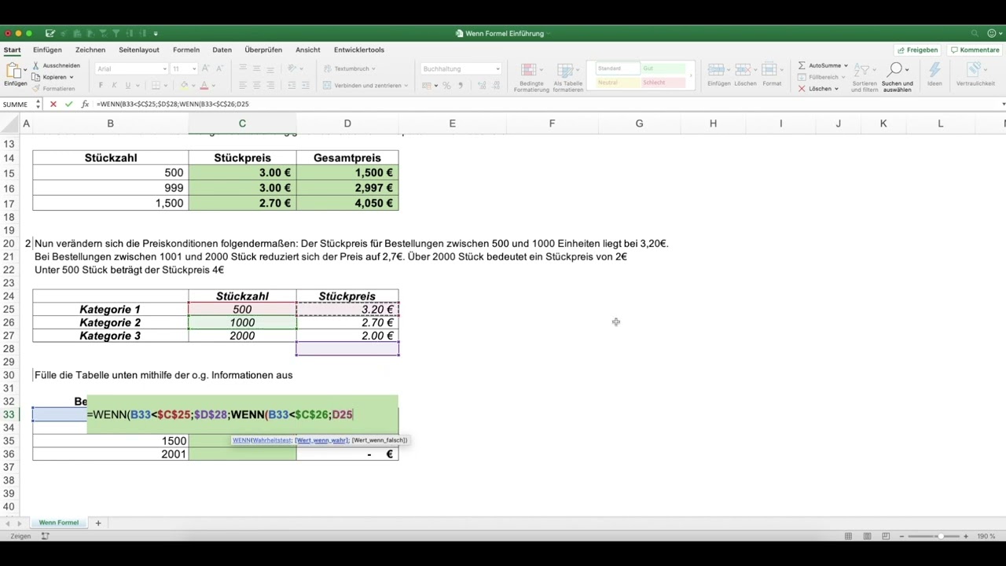
Task: Click Löschen under AutoSumme
Action: tap(819, 89)
